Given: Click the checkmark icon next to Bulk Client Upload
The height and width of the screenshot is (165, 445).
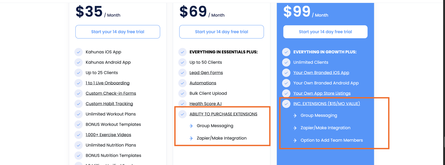Looking at the screenshot, I should point(183,94).
